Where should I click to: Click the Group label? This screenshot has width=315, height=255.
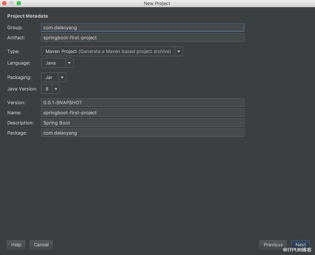15,28
